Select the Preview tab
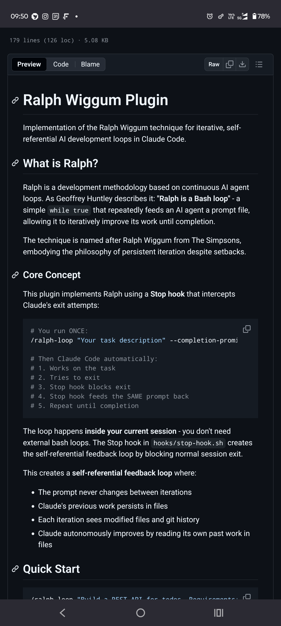Screen dimensions: 281x626 click(29, 64)
